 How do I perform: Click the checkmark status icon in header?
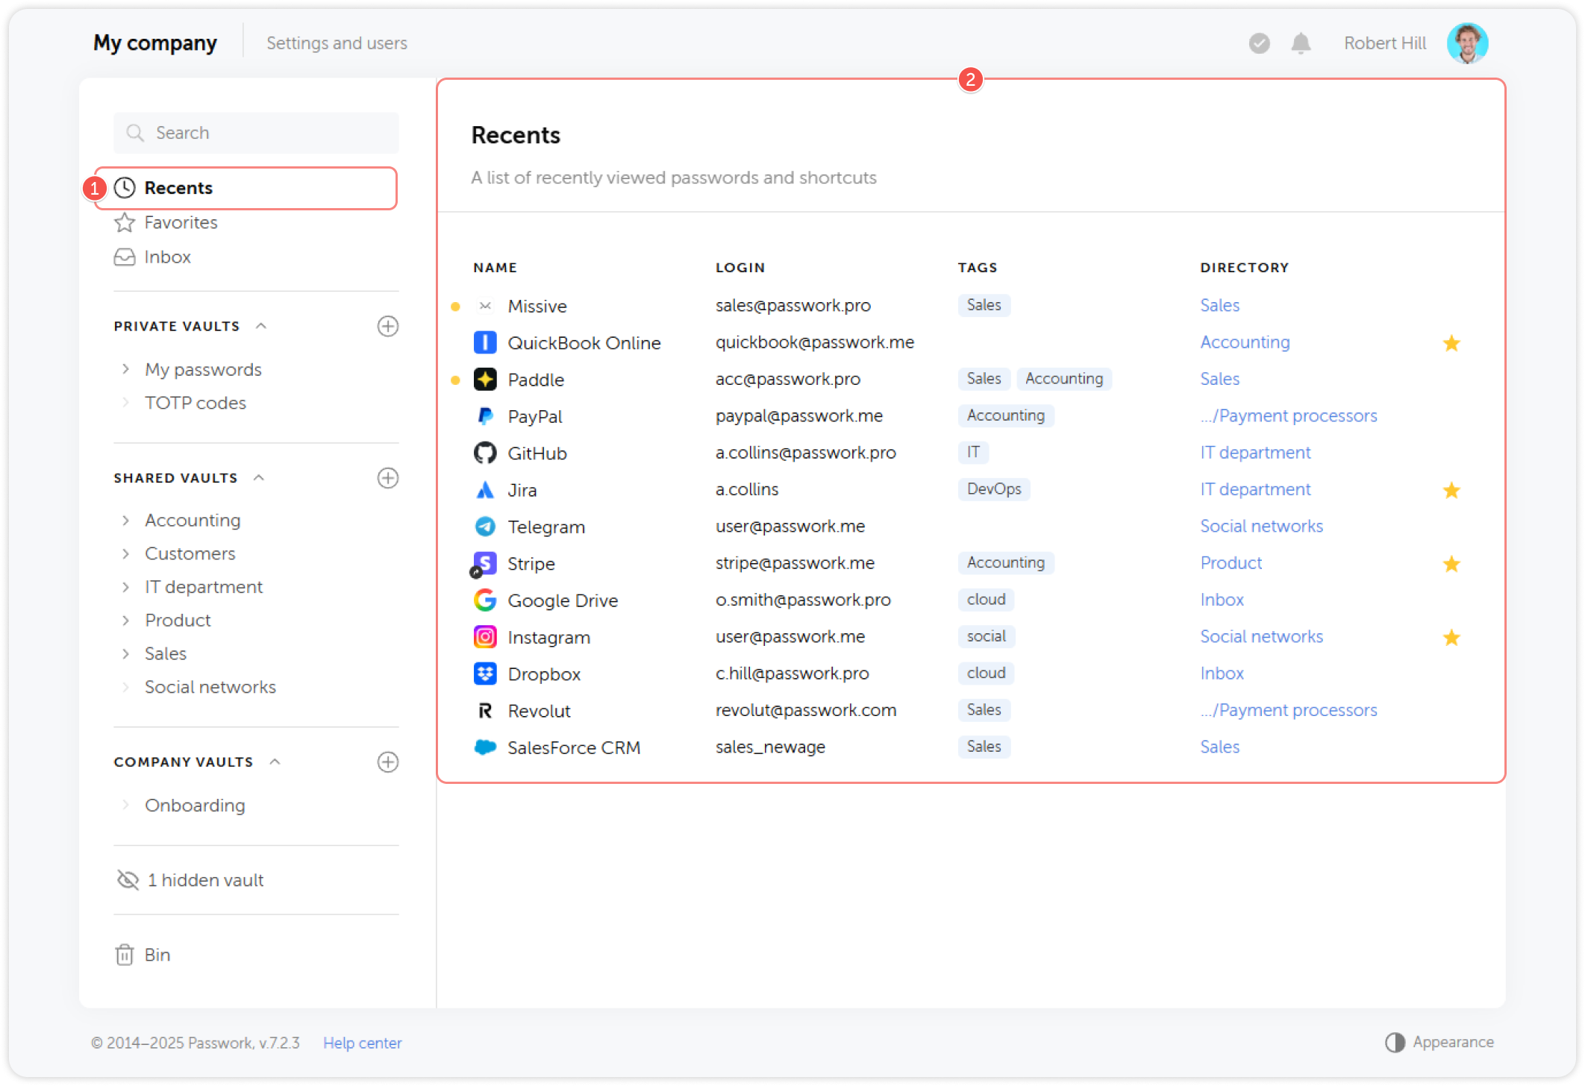pyautogui.click(x=1259, y=43)
